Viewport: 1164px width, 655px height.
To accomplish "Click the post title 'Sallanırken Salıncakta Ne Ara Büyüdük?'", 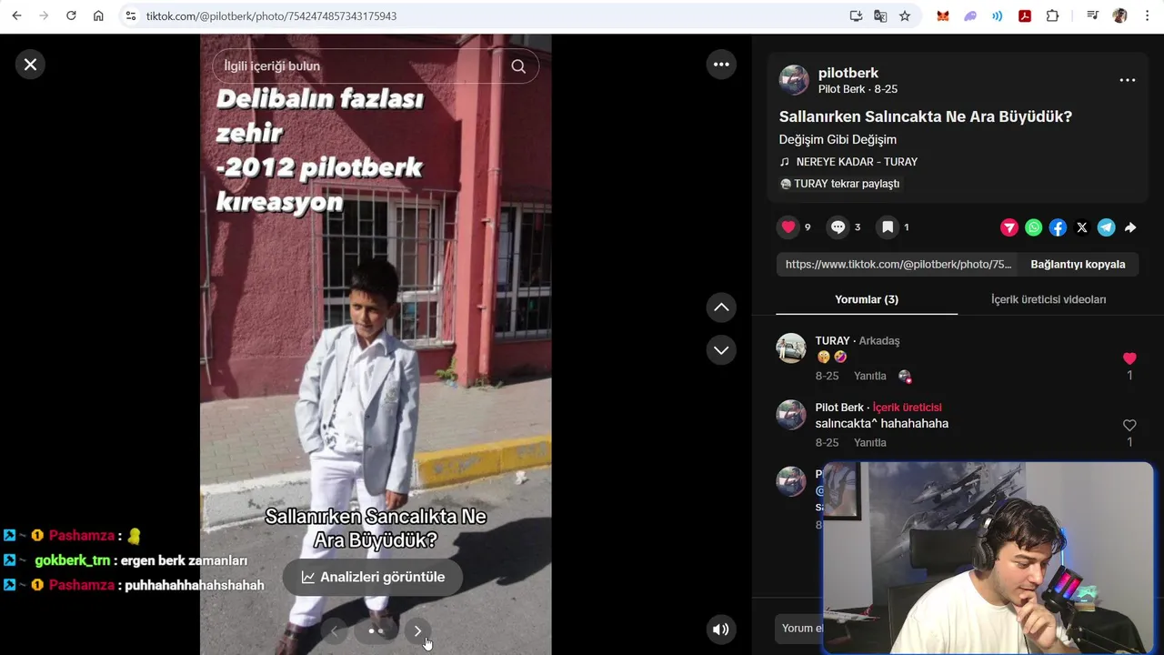I will pos(926,116).
